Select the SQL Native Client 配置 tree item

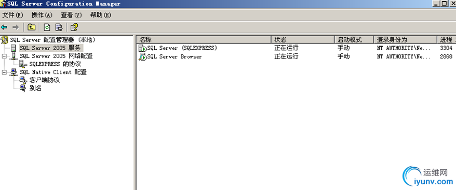[53, 72]
